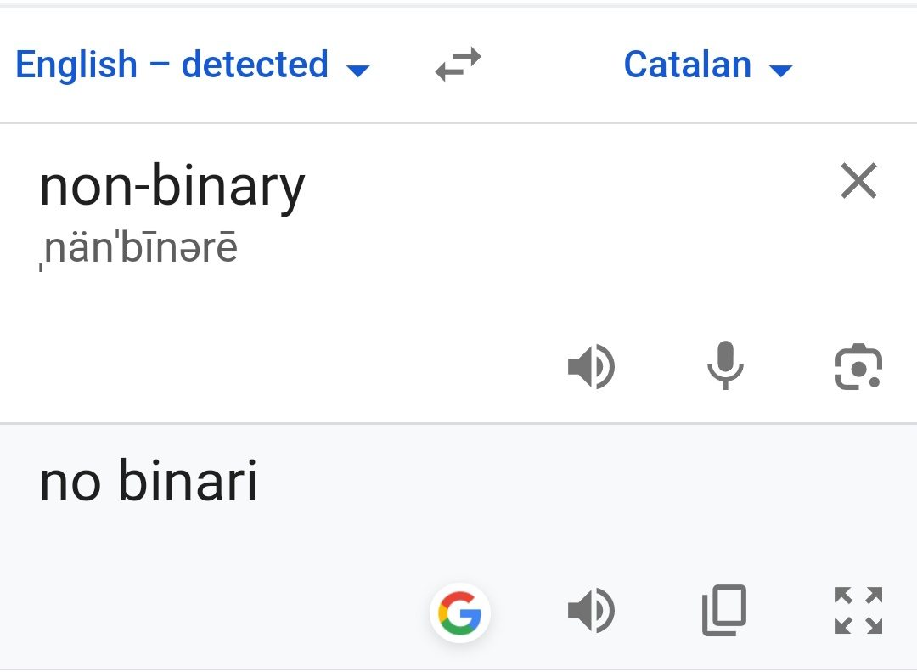
Task: Click the 'non-binary' source text field
Action: pos(172,187)
